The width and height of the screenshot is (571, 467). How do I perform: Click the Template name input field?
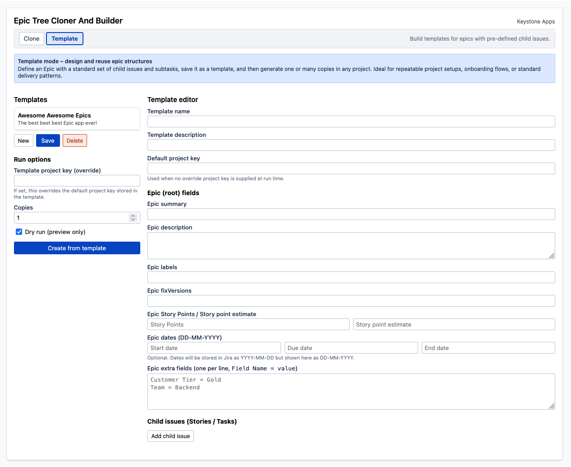(x=351, y=121)
